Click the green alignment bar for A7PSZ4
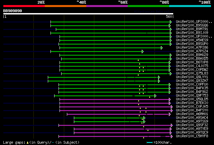 pos(96,52)
